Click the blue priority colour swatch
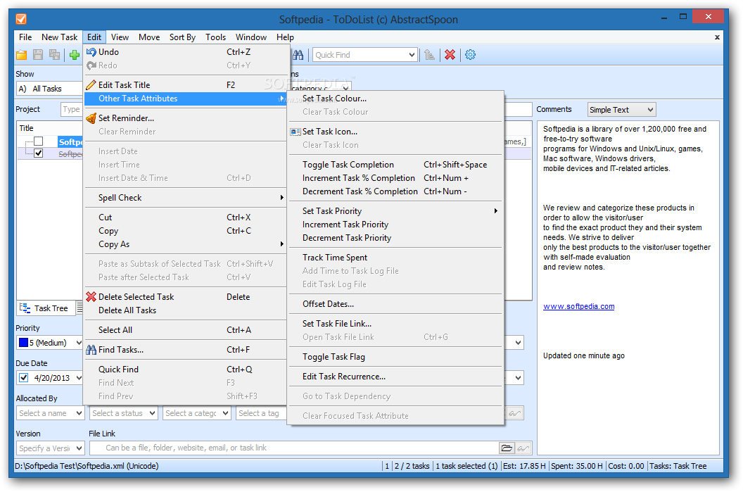 tap(23, 342)
